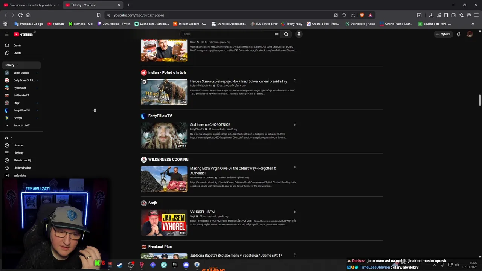The height and width of the screenshot is (271, 482).
Task: Open the Freakout Plus channel header
Action: [160, 247]
